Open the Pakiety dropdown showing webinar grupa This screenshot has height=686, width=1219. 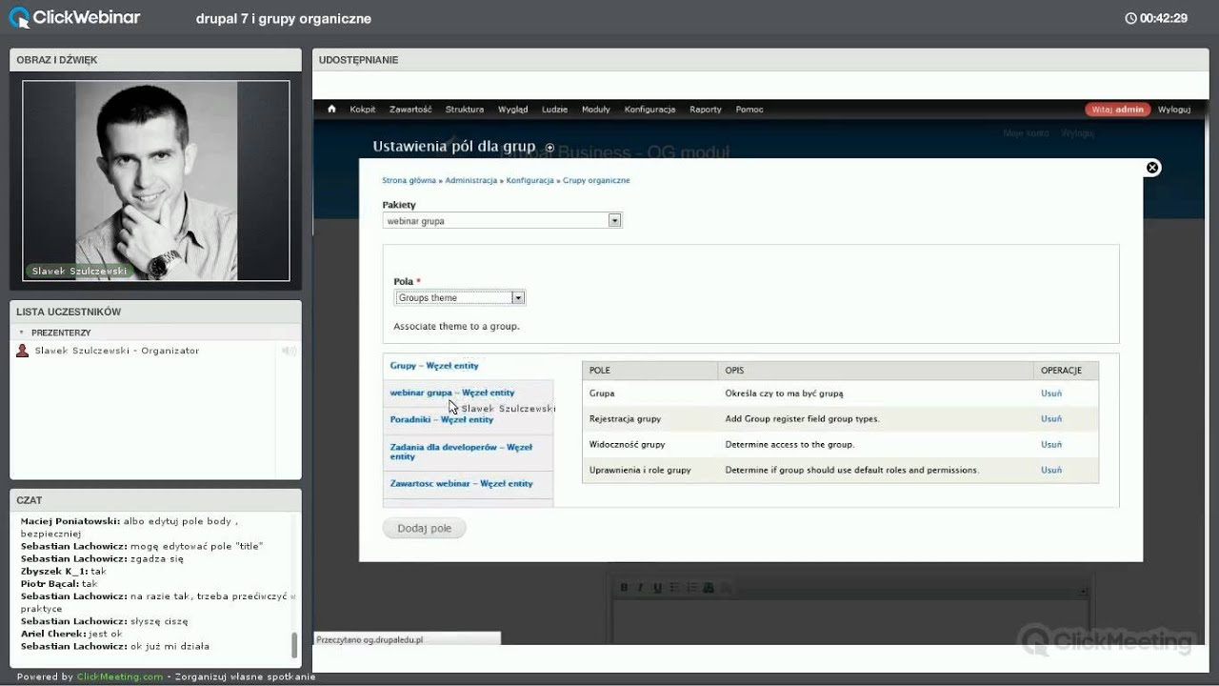pos(502,221)
